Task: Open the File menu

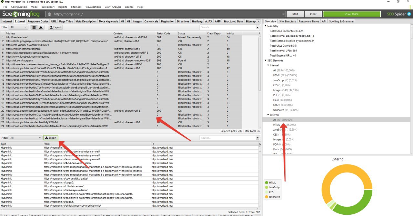Action: [5, 7]
